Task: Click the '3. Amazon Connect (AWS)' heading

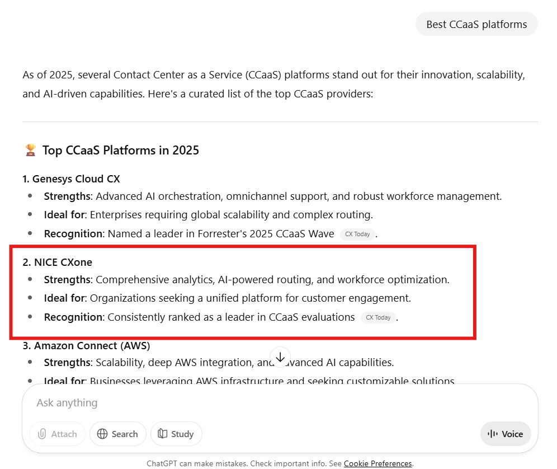Action: click(86, 346)
